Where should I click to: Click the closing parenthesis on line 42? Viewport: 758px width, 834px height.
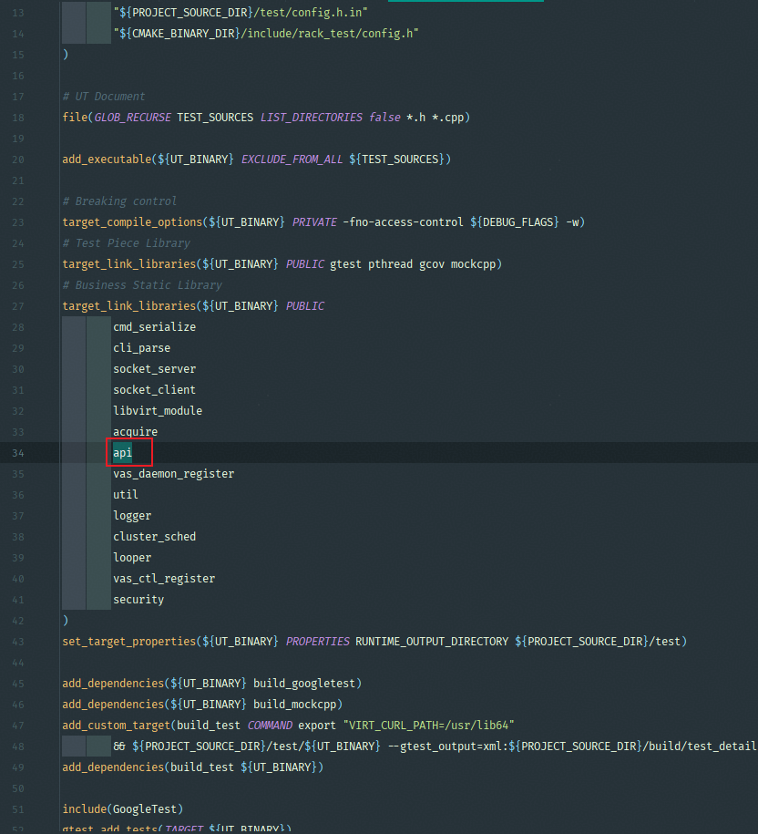(66, 621)
